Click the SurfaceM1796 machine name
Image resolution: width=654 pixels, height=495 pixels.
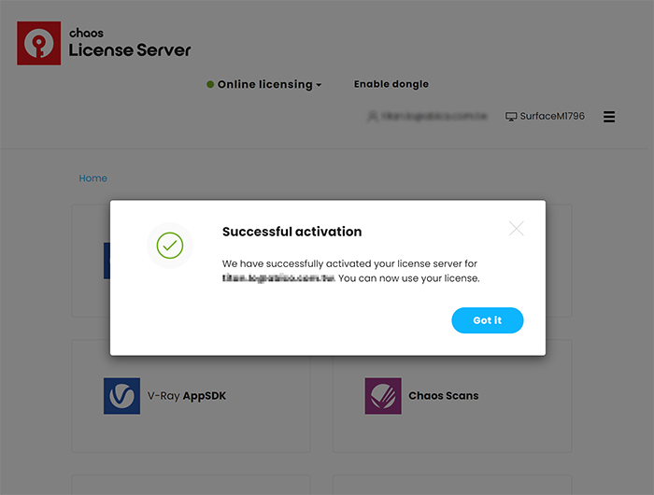click(x=552, y=117)
